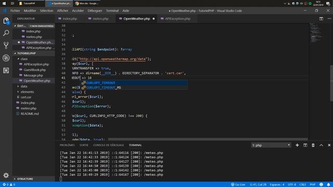Open the Source Control view icon

pos(6,45)
